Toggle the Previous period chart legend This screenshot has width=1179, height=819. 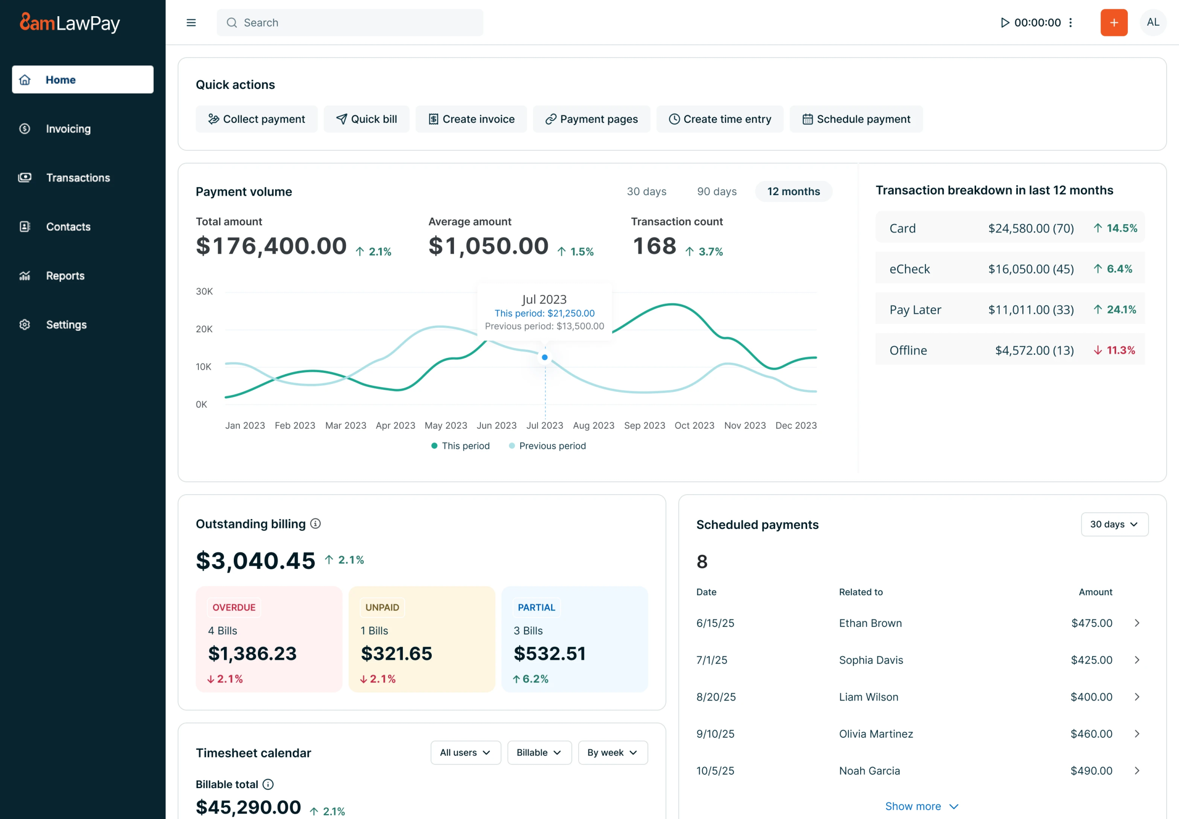tap(547, 445)
